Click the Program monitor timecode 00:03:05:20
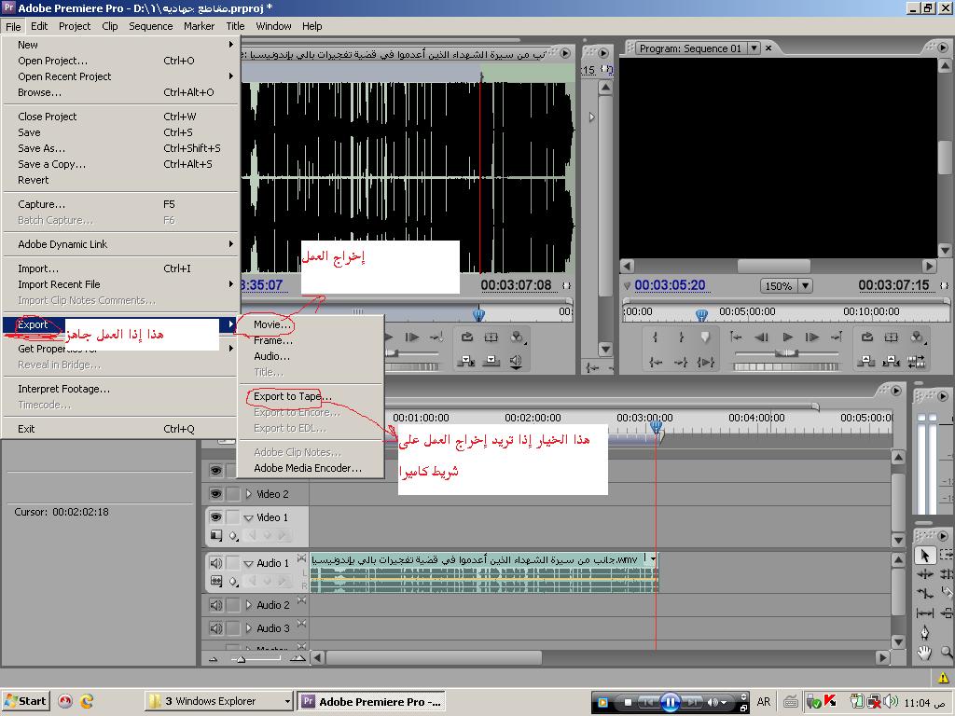The width and height of the screenshot is (955, 716). pyautogui.click(x=670, y=285)
